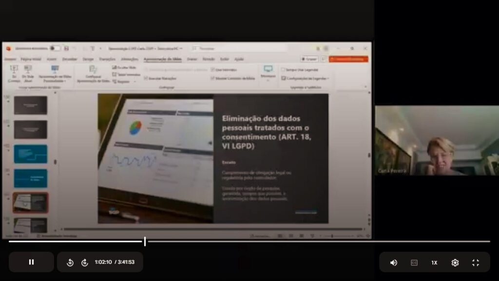Open Configurações de Legendas dropdown
The image size is (499, 281).
[x=305, y=79]
